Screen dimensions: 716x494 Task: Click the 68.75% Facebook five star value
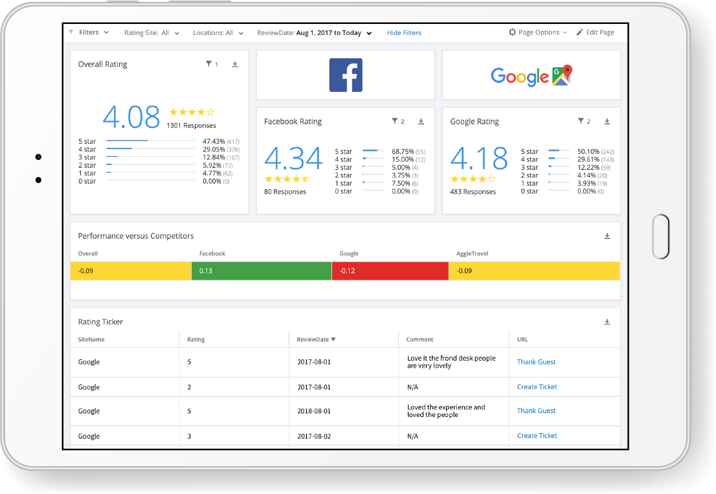403,151
